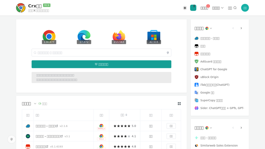Screen dimensions: 265x149
Task: Click the action button in 4.1 rating row
Action: coord(171,136)
